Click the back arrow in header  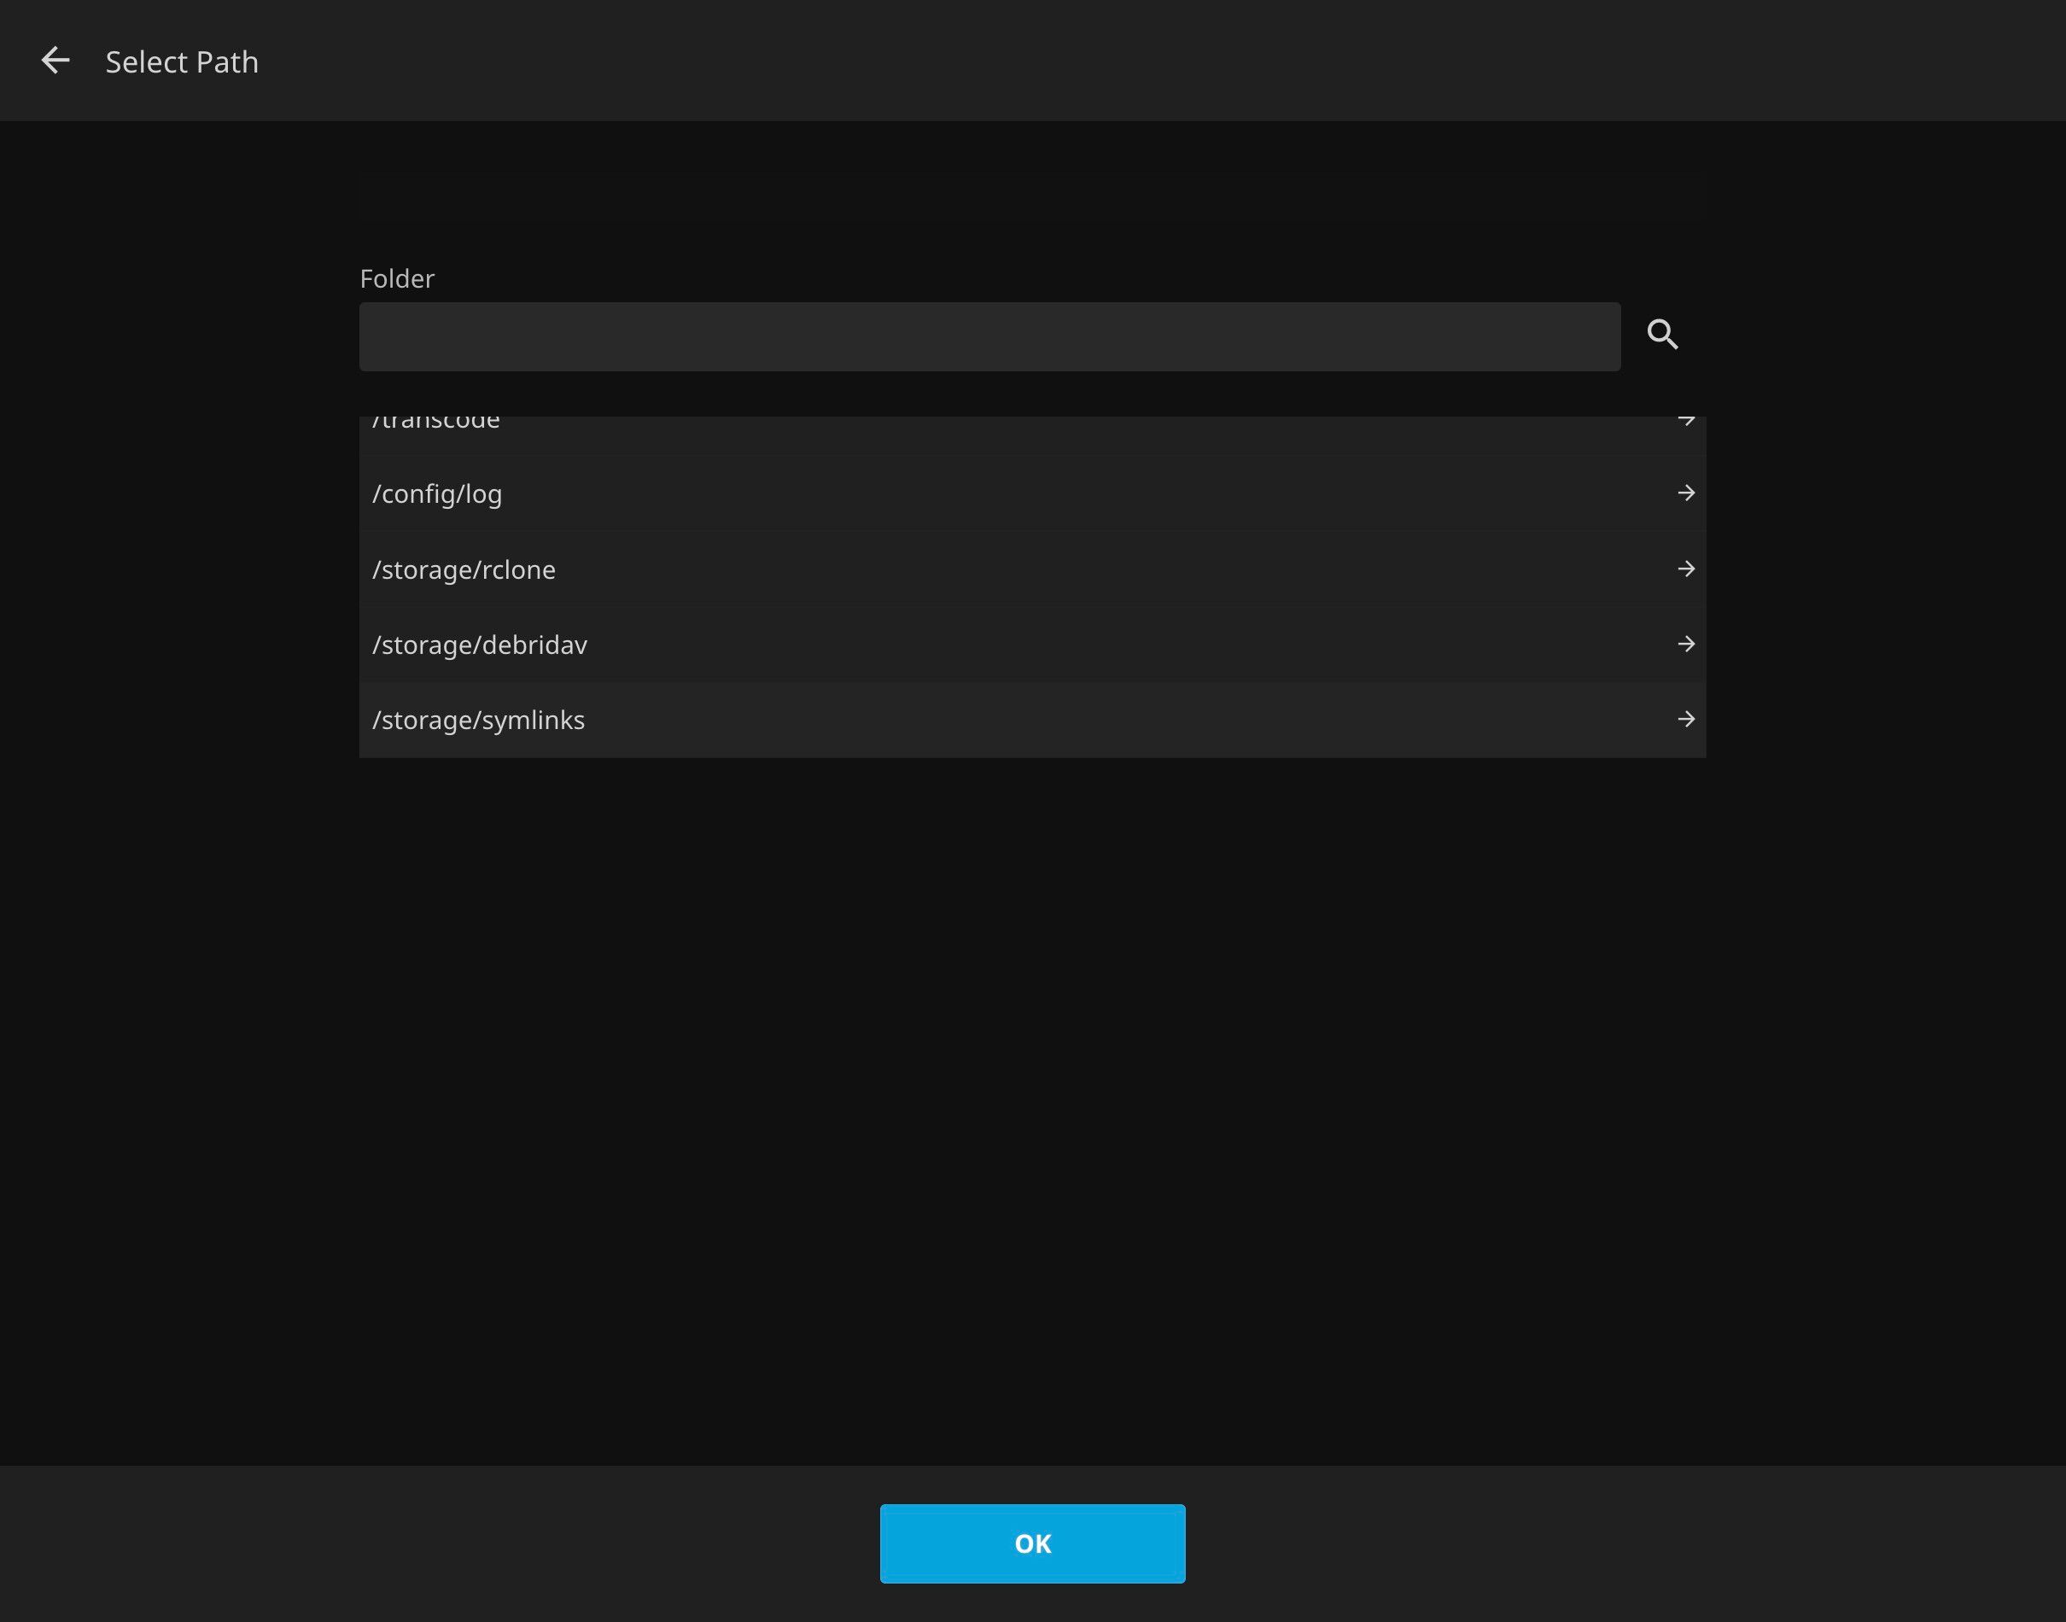(x=55, y=61)
